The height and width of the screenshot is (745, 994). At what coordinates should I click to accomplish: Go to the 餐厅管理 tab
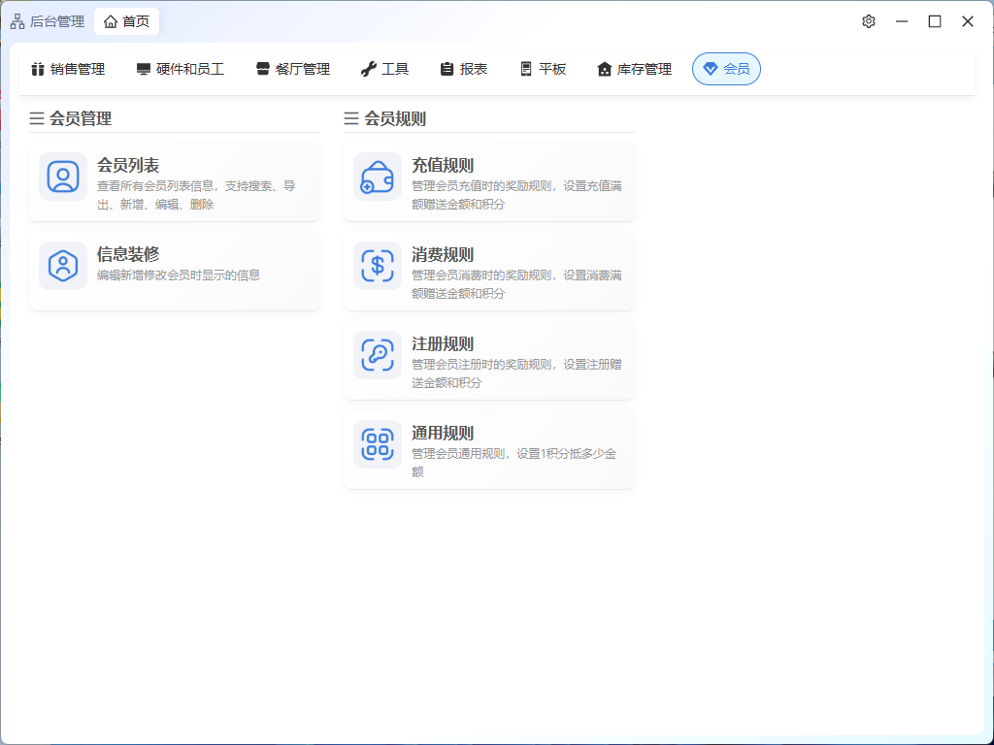(293, 69)
